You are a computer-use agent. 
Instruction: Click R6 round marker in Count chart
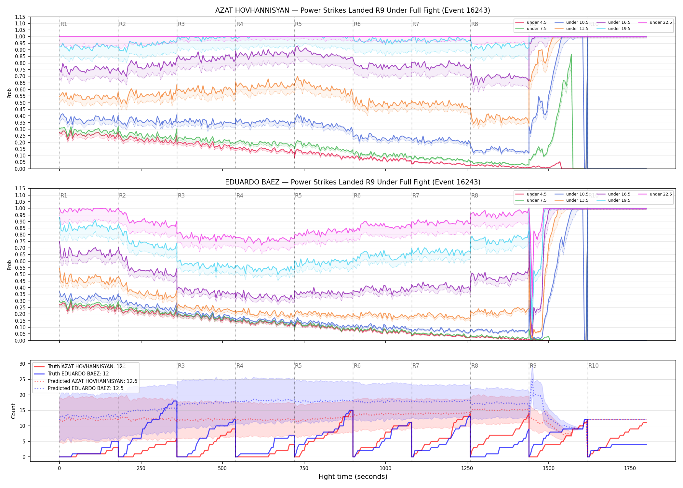click(x=357, y=366)
